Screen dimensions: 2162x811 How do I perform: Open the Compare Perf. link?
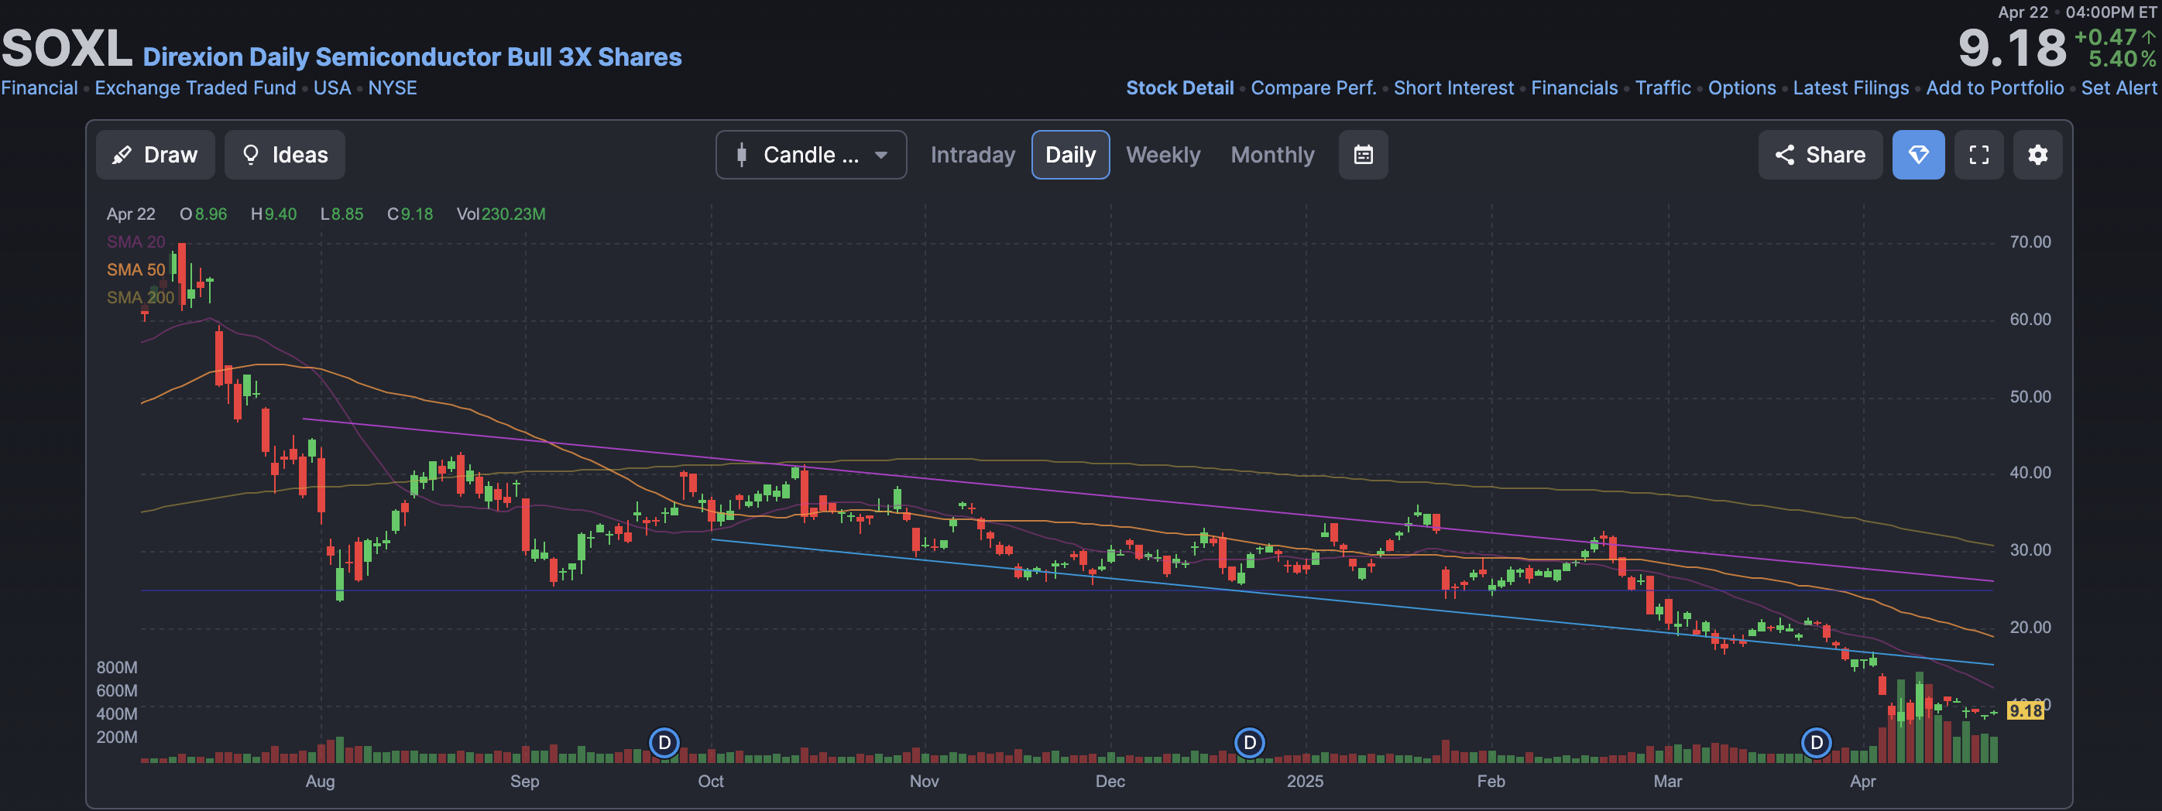tap(1313, 88)
